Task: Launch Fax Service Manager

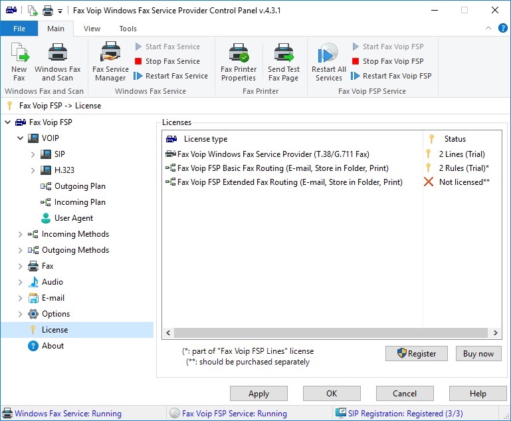Action: (x=110, y=62)
